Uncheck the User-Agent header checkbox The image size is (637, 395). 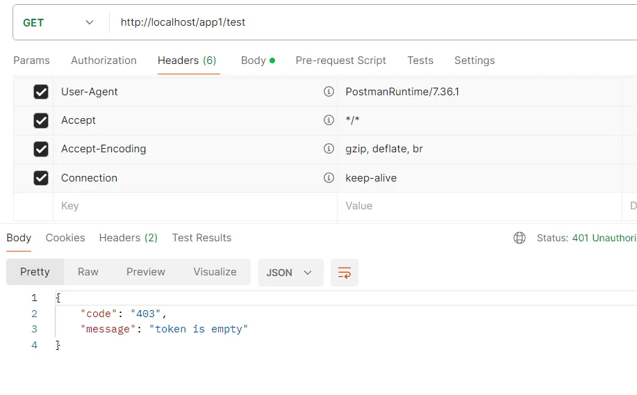(x=41, y=92)
